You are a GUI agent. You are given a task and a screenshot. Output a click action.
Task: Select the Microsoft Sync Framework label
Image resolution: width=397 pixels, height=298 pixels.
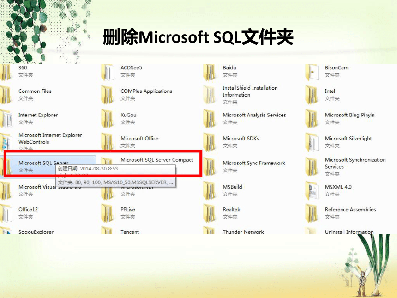click(x=254, y=163)
